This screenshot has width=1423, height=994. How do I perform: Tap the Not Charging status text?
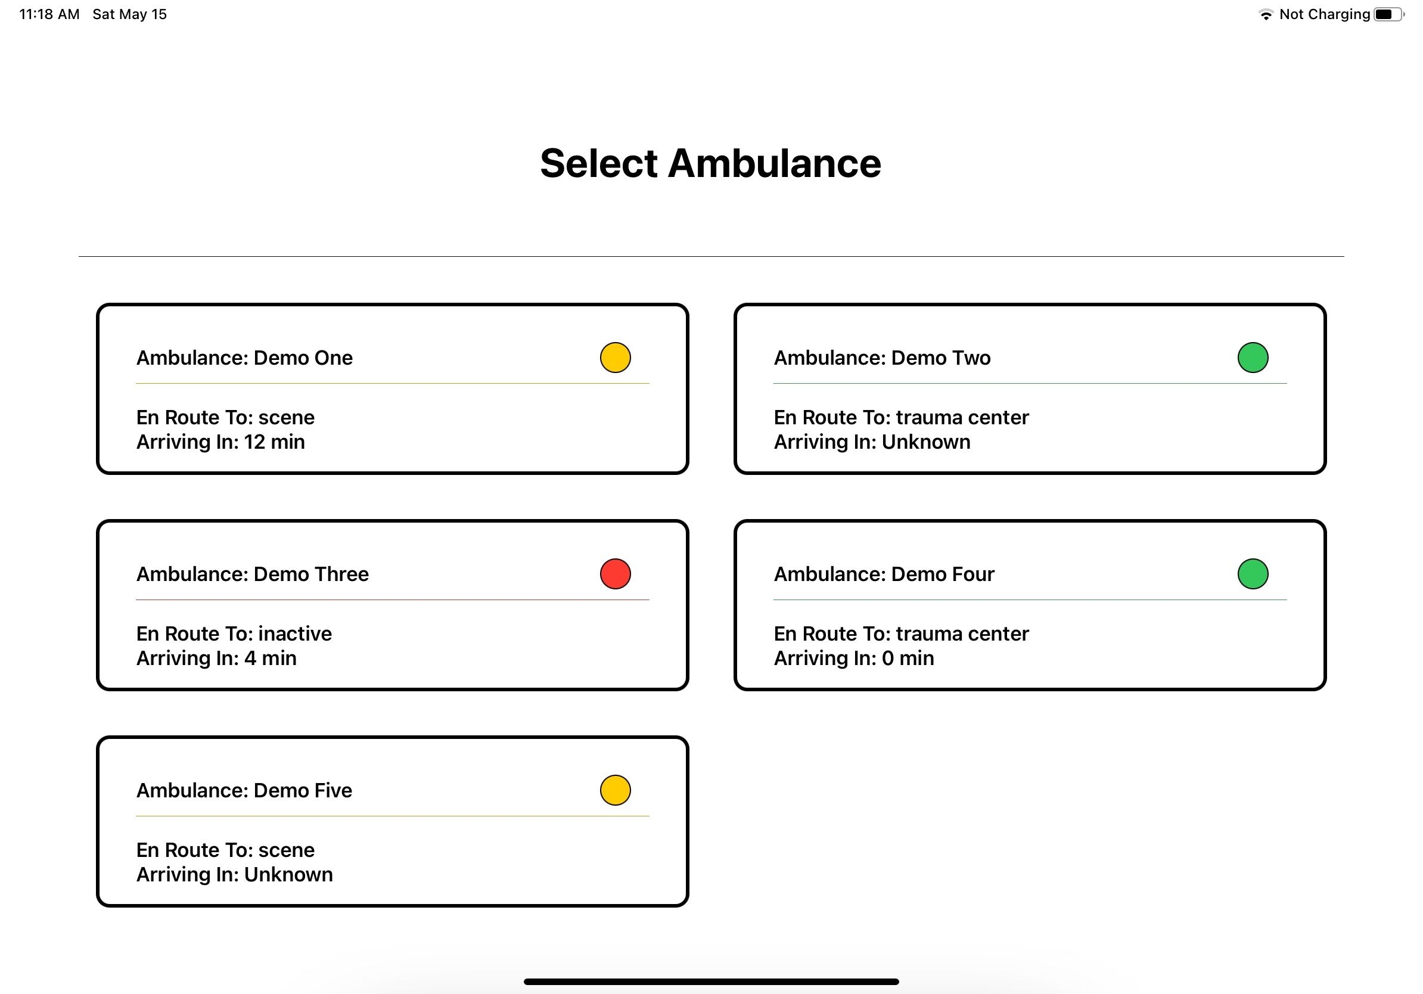1324,14
